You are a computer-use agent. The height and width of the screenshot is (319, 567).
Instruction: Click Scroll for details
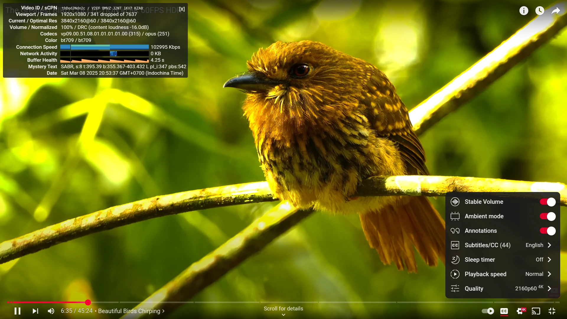tap(283, 309)
